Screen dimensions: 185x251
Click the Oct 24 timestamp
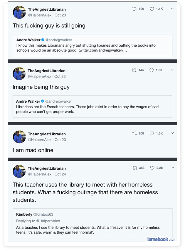pyautogui.click(x=60, y=174)
